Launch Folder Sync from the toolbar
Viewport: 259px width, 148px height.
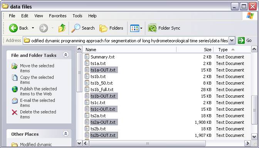(x=164, y=28)
